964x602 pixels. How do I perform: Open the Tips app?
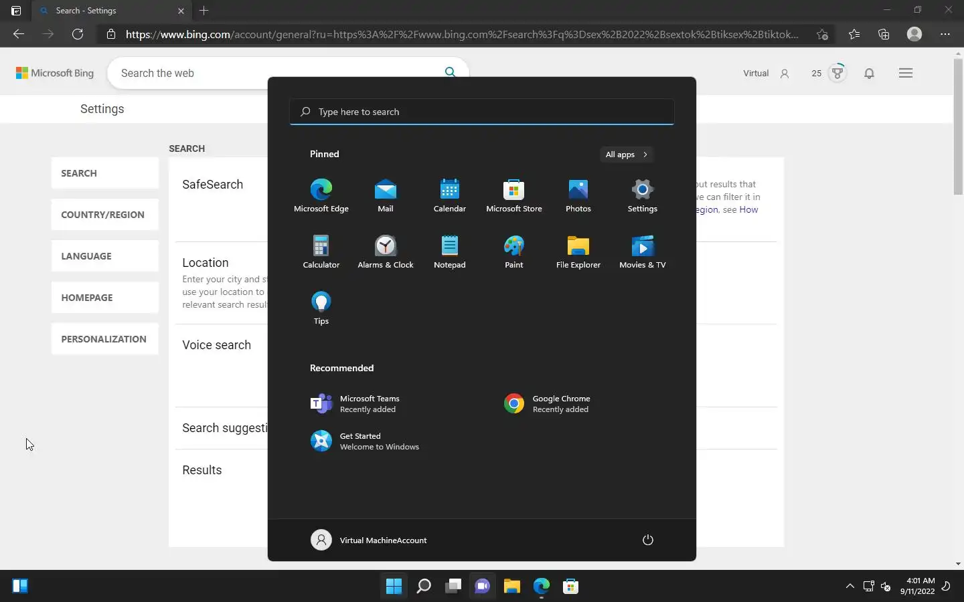(321, 308)
